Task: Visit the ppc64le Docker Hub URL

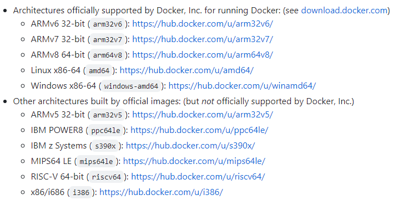Action: pos(199,130)
